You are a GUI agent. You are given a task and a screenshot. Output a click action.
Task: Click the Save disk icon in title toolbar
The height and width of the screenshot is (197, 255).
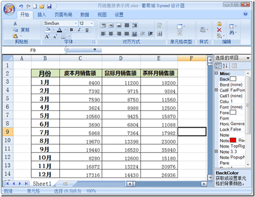pos(49,7)
